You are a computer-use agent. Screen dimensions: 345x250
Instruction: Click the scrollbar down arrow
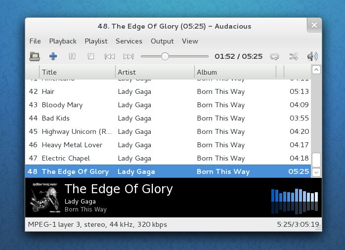tap(316, 172)
